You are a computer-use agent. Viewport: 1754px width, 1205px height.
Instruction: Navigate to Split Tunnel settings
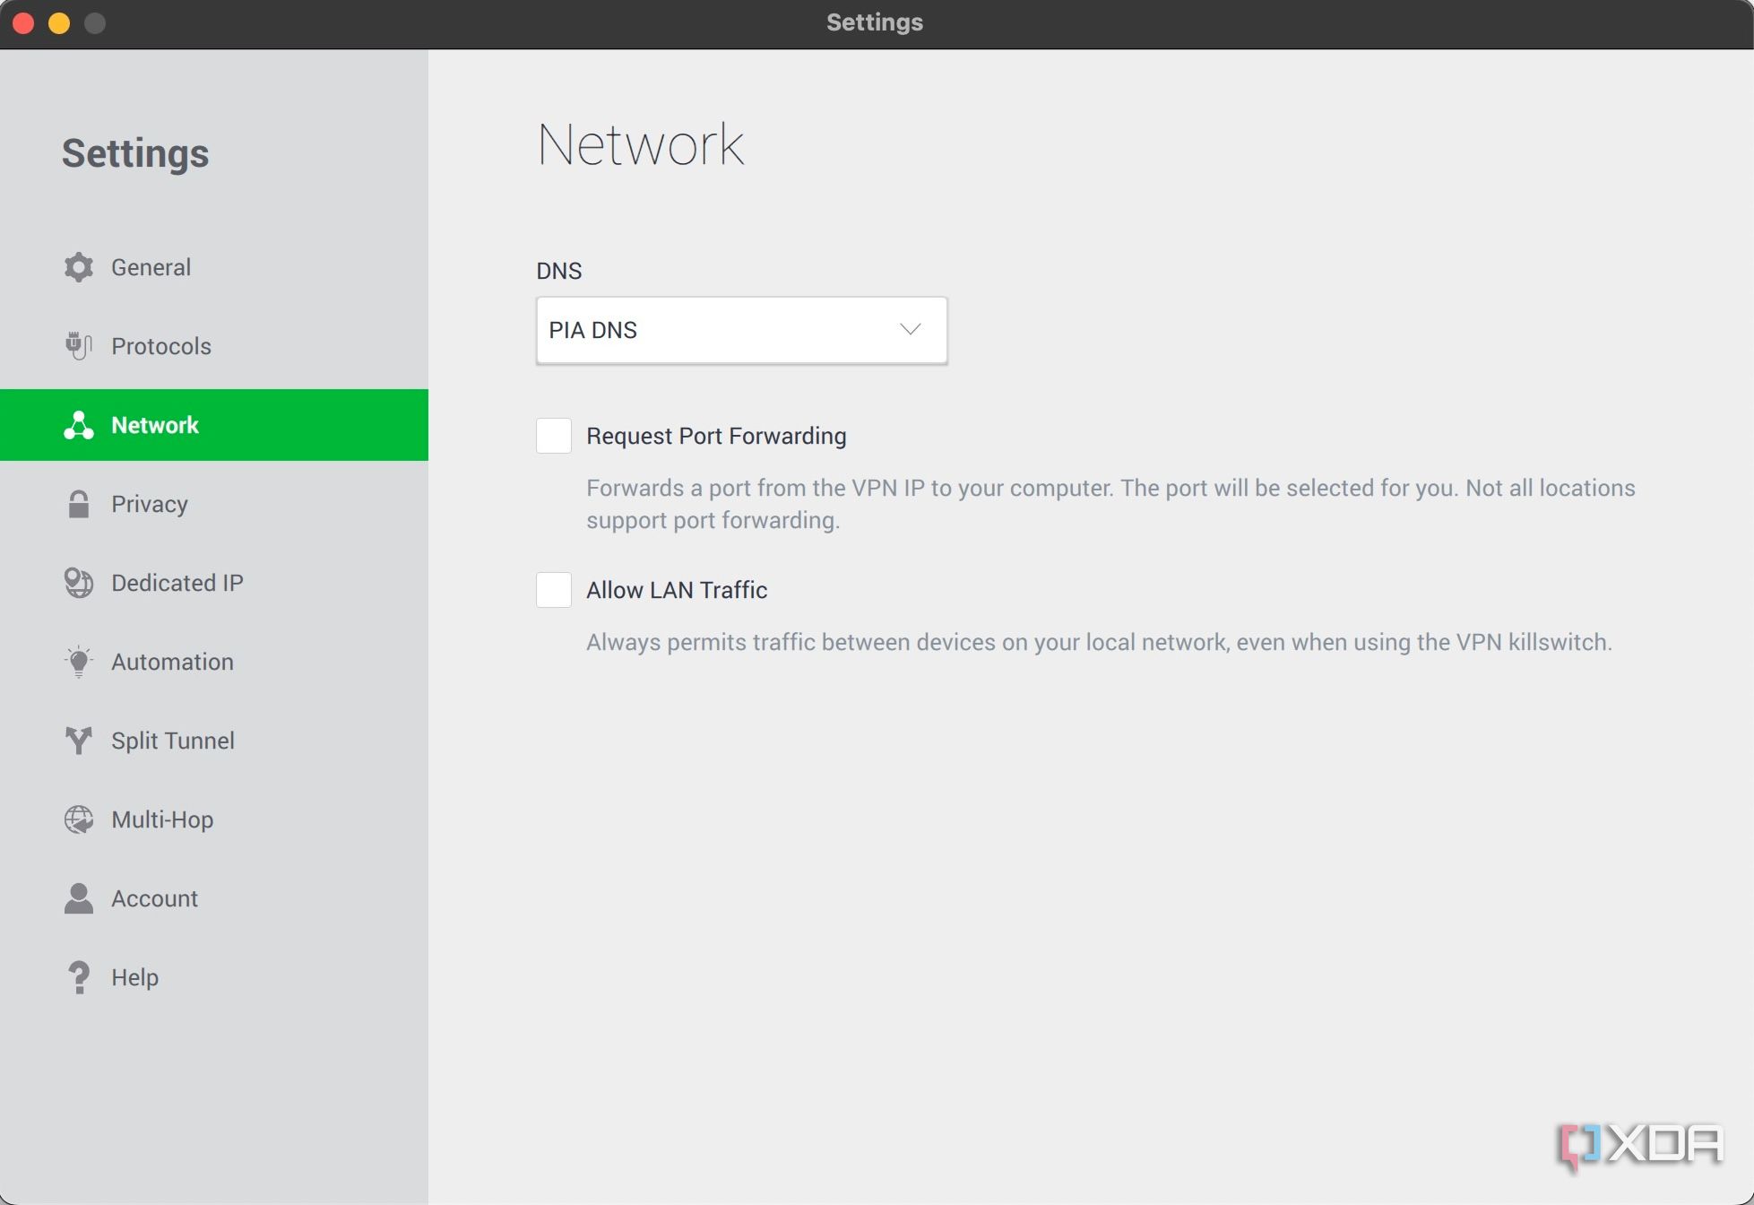[214, 741]
